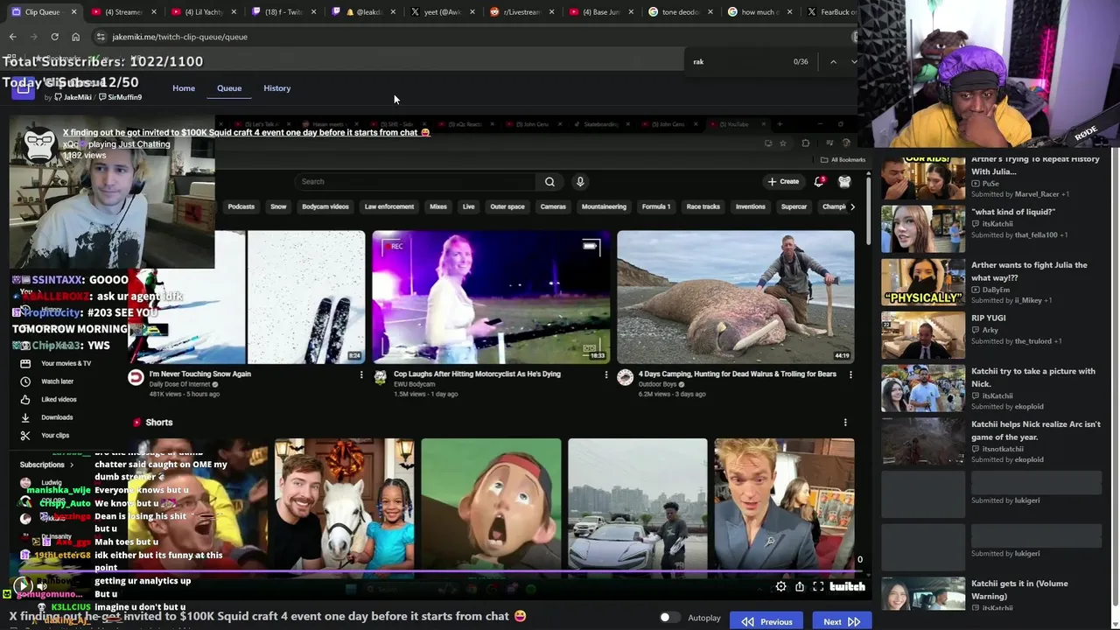Select the Queue navigation item
The width and height of the screenshot is (1120, 630).
[x=229, y=88]
